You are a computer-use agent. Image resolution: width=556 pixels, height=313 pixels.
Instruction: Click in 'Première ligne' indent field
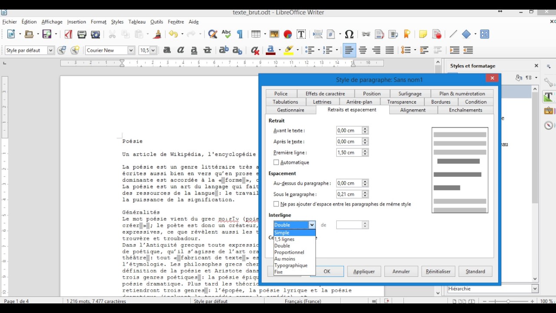pyautogui.click(x=349, y=153)
